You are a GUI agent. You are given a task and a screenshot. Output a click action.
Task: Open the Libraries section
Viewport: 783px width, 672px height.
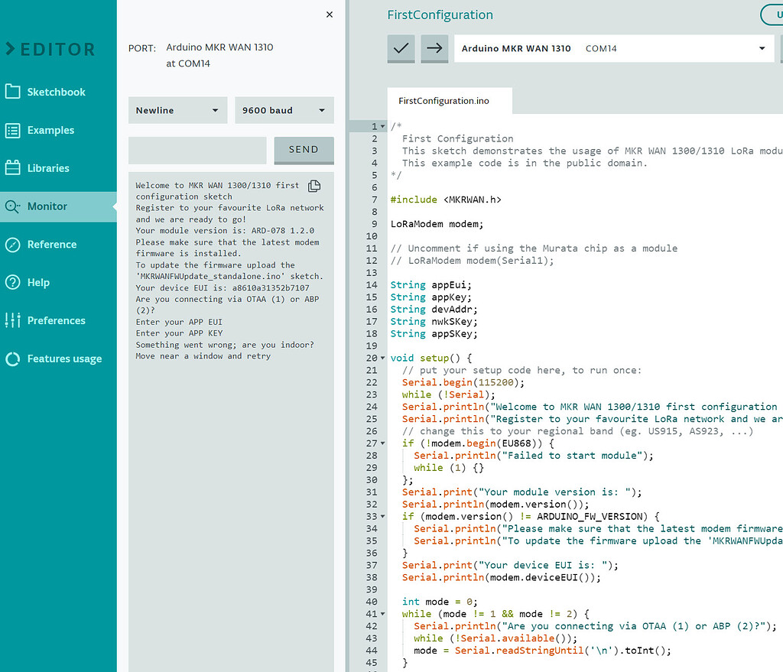pos(47,167)
